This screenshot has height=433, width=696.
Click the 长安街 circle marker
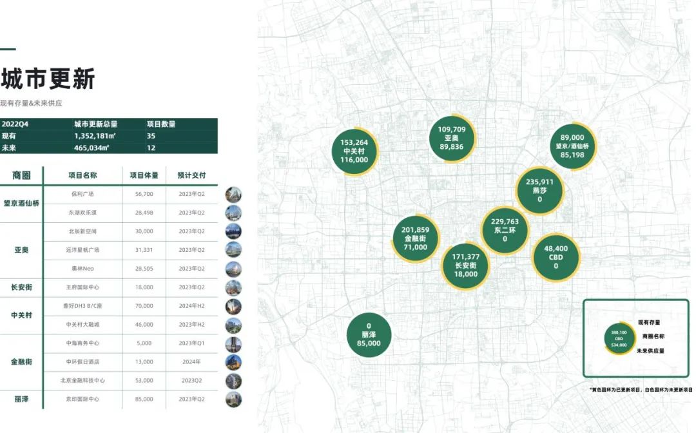click(465, 265)
